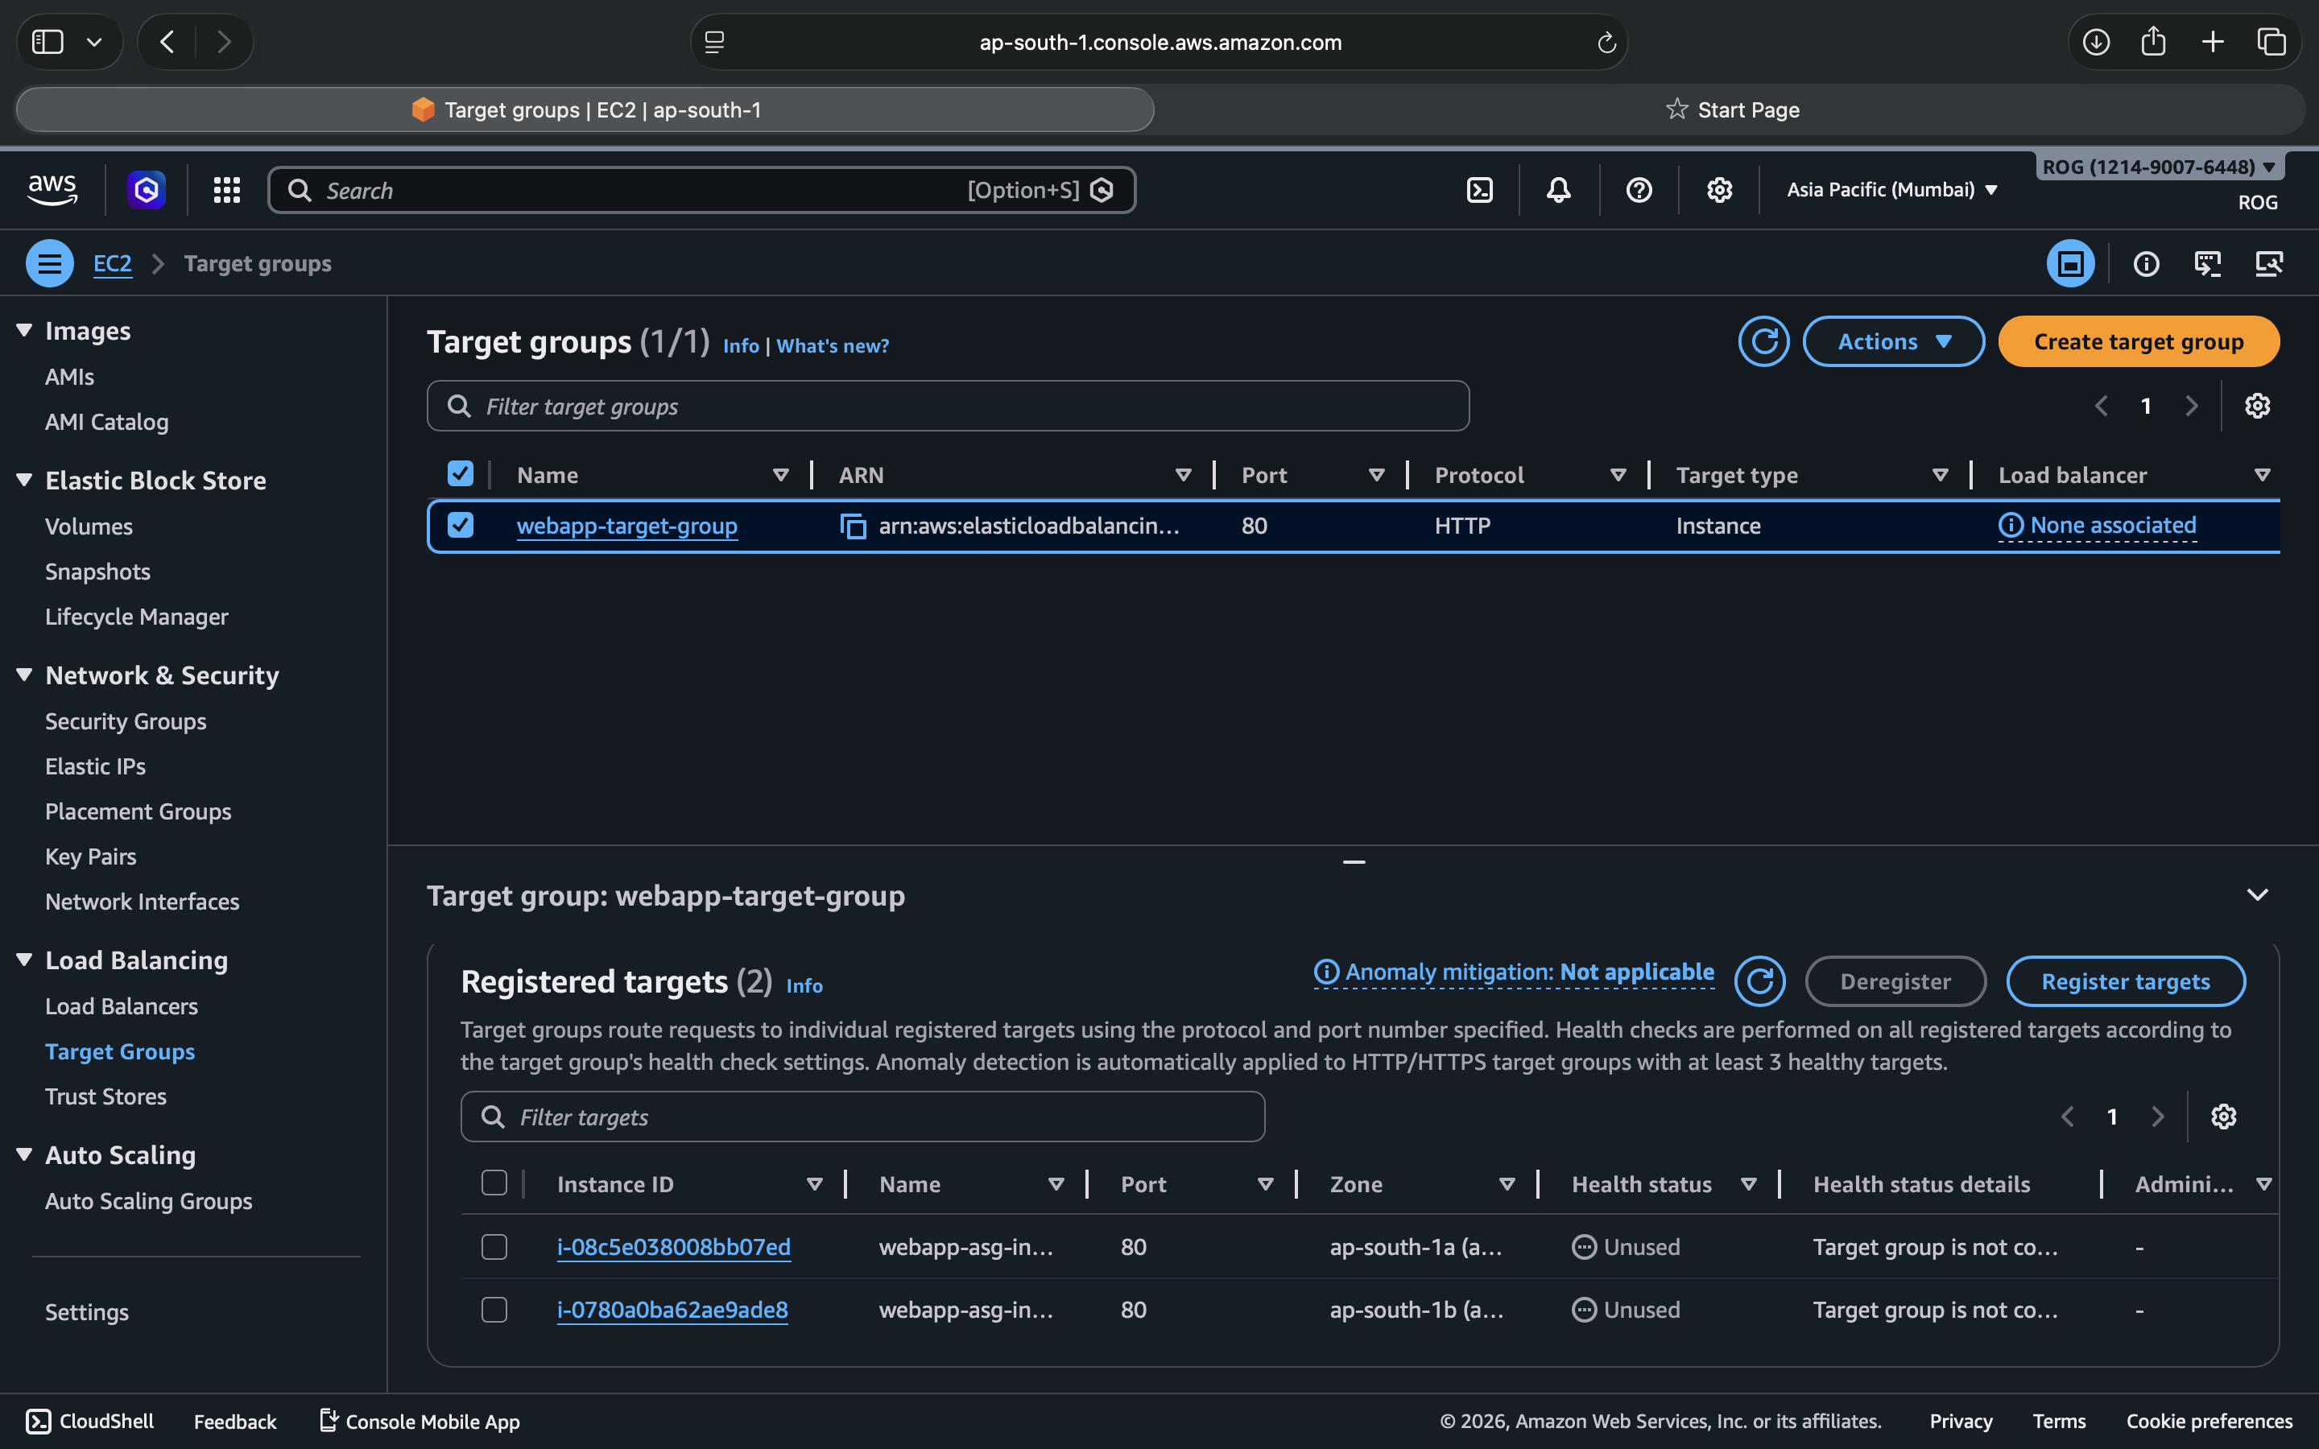Refresh the target groups list
2319x1449 pixels.
(x=1763, y=342)
